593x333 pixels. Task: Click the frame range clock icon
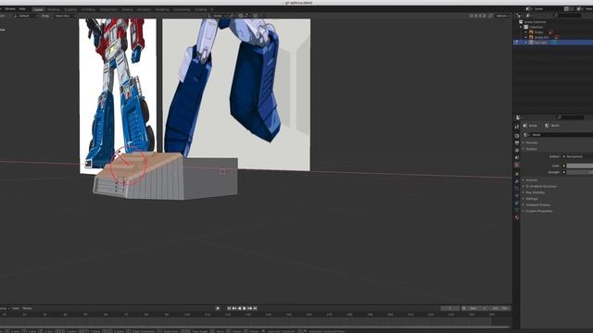coord(463,308)
